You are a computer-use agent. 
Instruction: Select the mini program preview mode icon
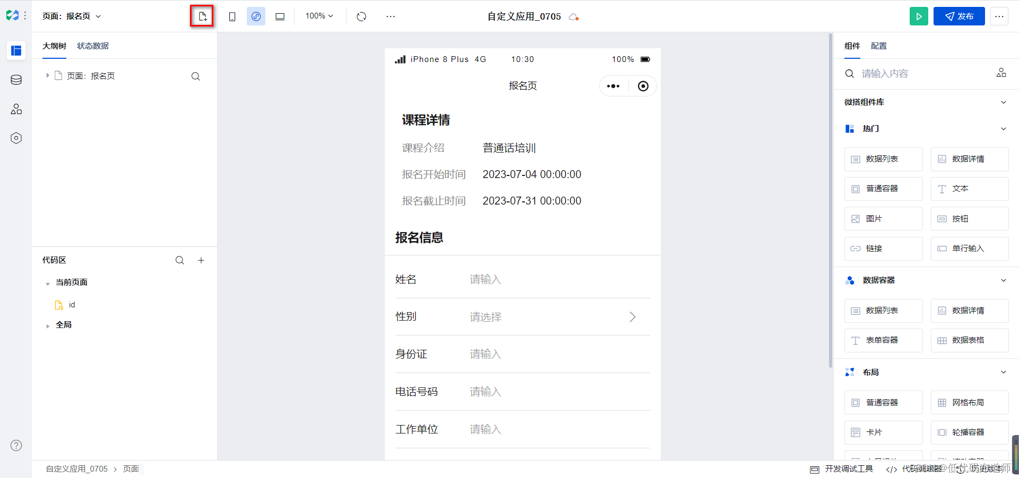pyautogui.click(x=256, y=16)
